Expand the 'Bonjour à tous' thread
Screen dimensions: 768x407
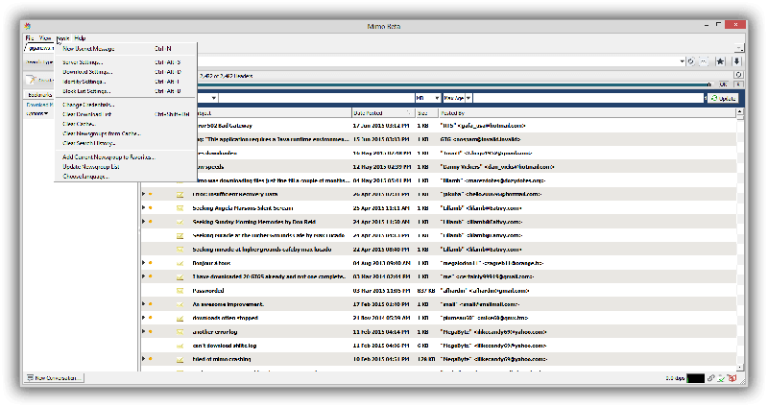(143, 262)
